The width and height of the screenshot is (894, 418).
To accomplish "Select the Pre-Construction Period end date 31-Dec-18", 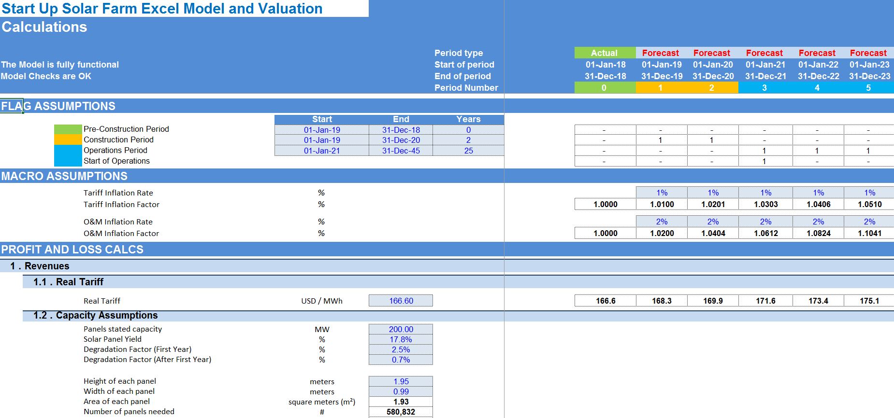I will (401, 130).
